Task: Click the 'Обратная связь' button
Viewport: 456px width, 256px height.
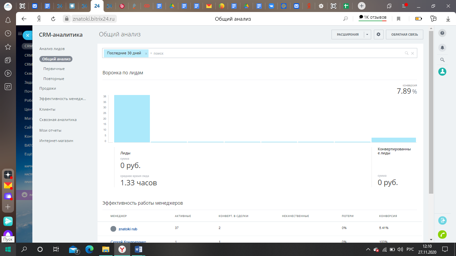Action: pos(405,34)
